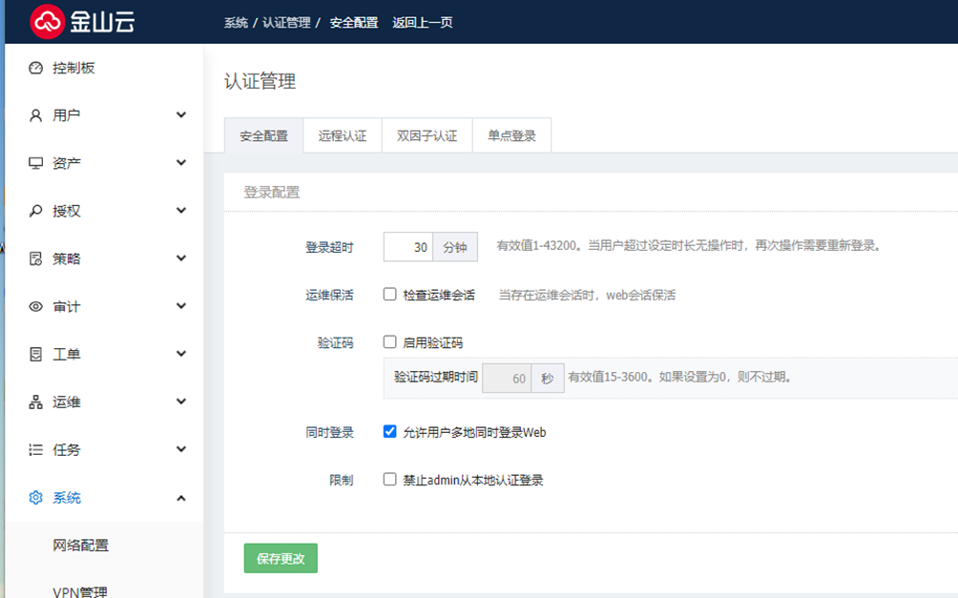Click the 运维 network icon in sidebar
This screenshot has height=598, width=958.
click(x=36, y=402)
